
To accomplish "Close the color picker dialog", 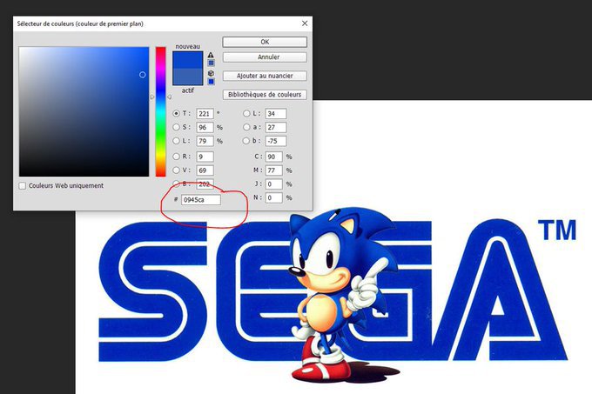I will coord(304,23).
